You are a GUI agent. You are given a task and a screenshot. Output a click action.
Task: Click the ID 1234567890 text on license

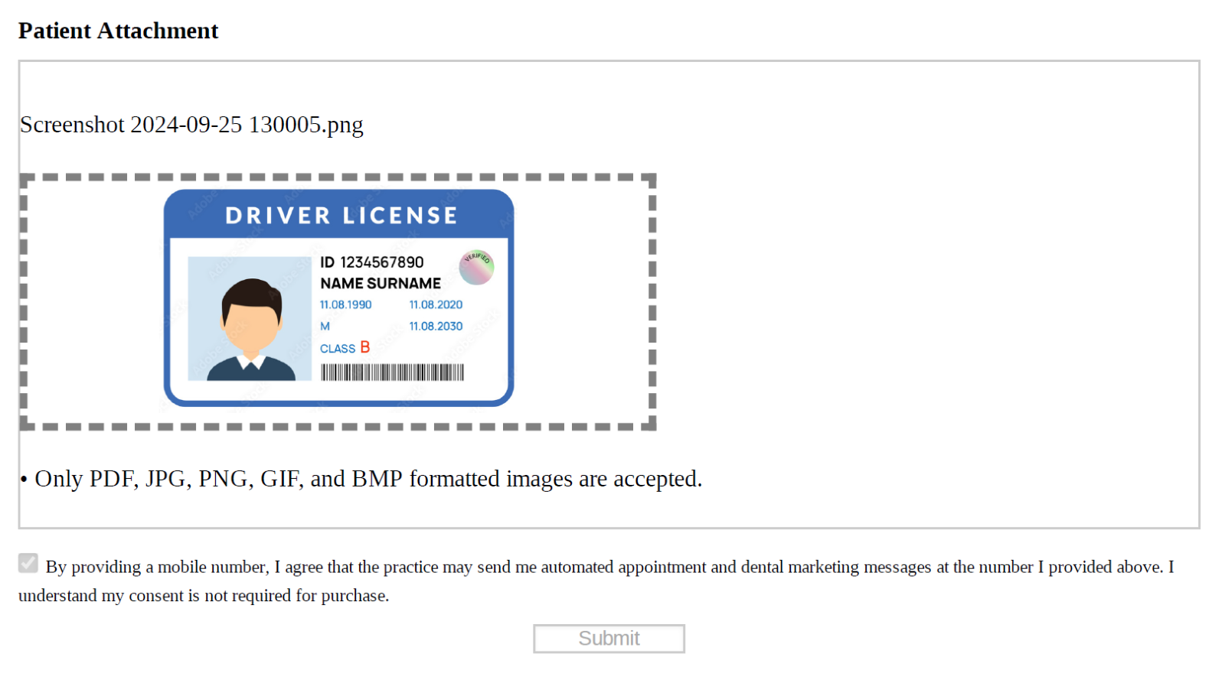371,262
